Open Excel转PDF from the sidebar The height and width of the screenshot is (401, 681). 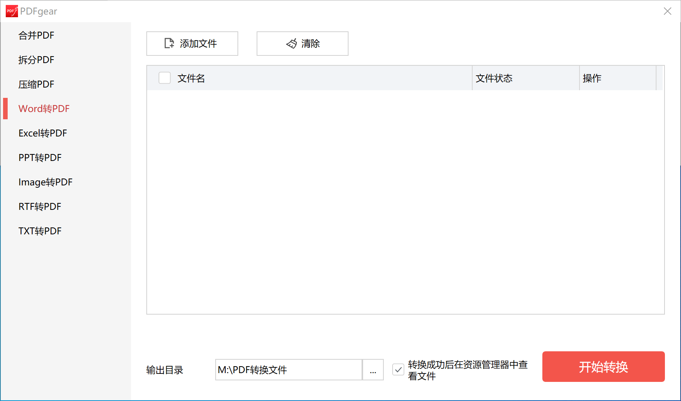point(43,133)
